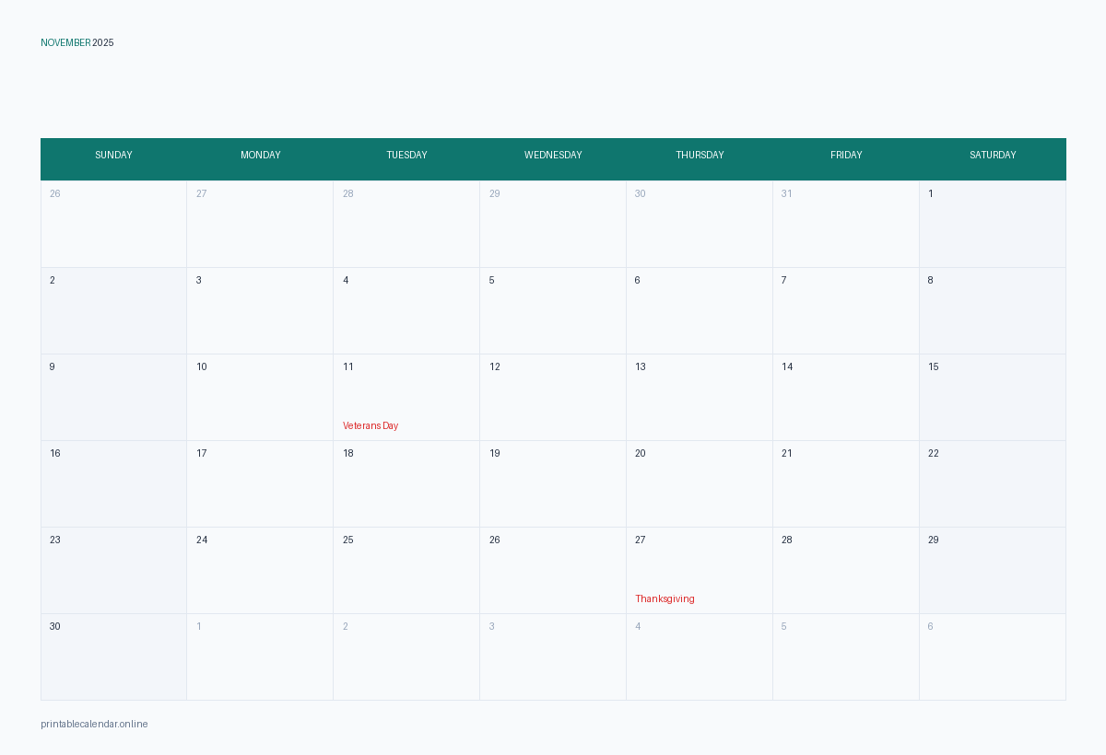Click date number 15 on Saturday
The image size is (1106, 755).
coord(934,367)
